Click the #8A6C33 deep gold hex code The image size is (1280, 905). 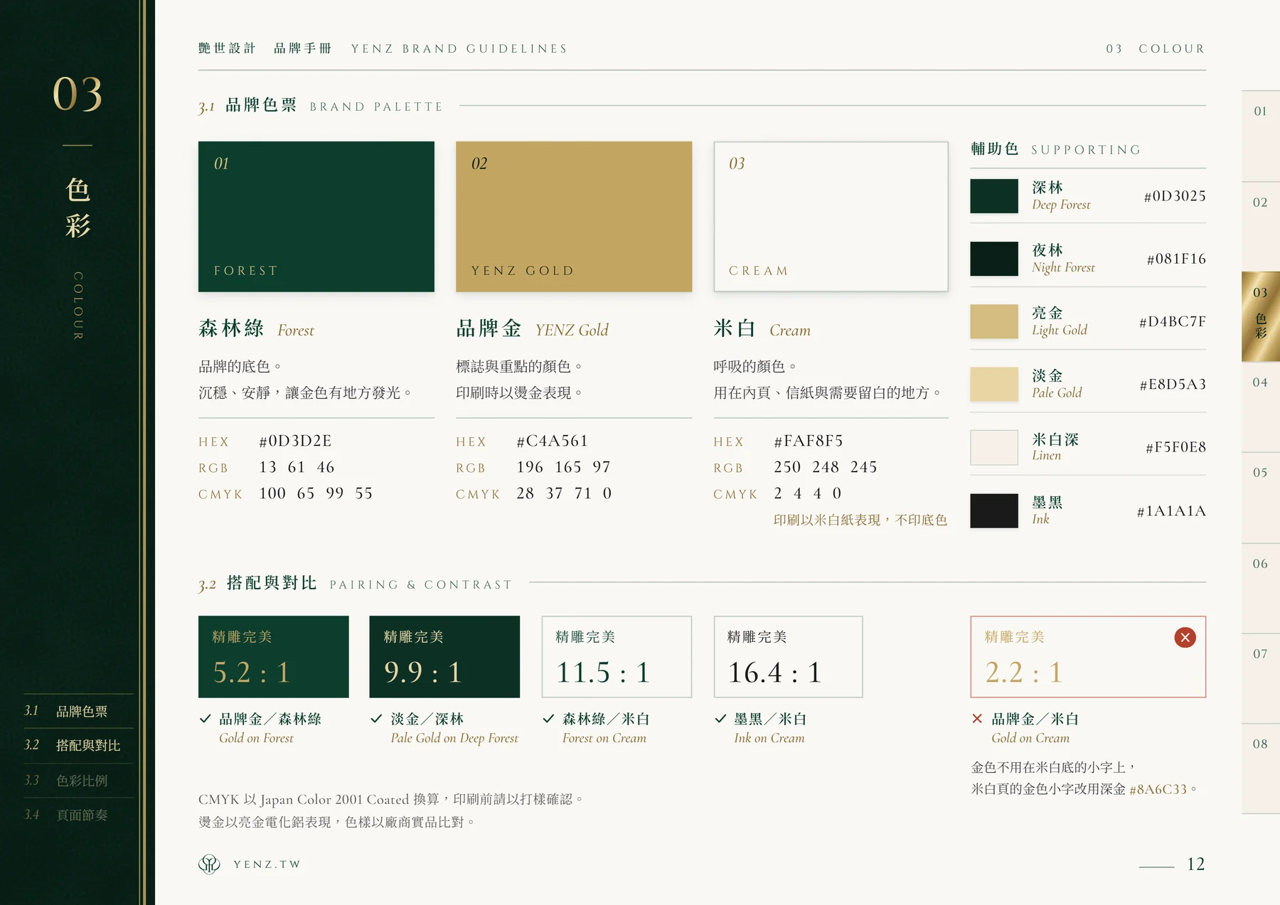(x=1158, y=789)
